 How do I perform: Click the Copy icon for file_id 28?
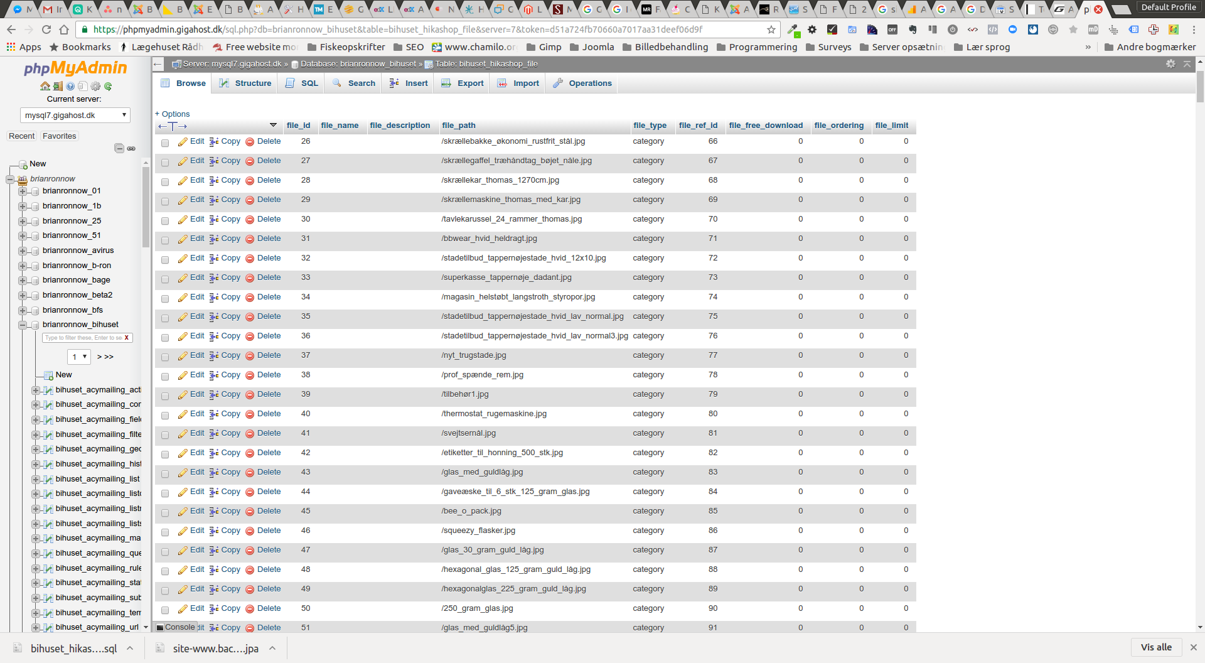[214, 181]
